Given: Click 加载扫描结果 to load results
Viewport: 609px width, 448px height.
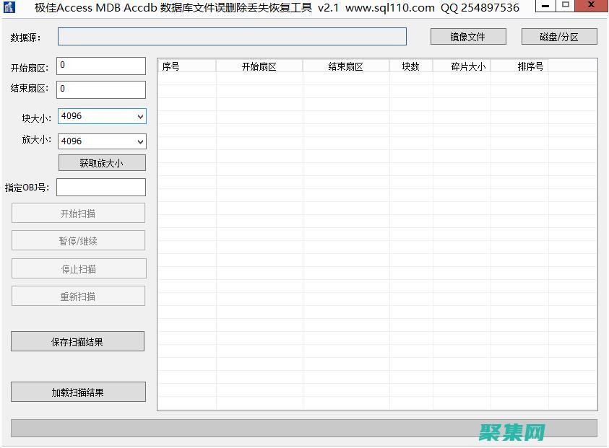Looking at the screenshot, I should (x=78, y=392).
